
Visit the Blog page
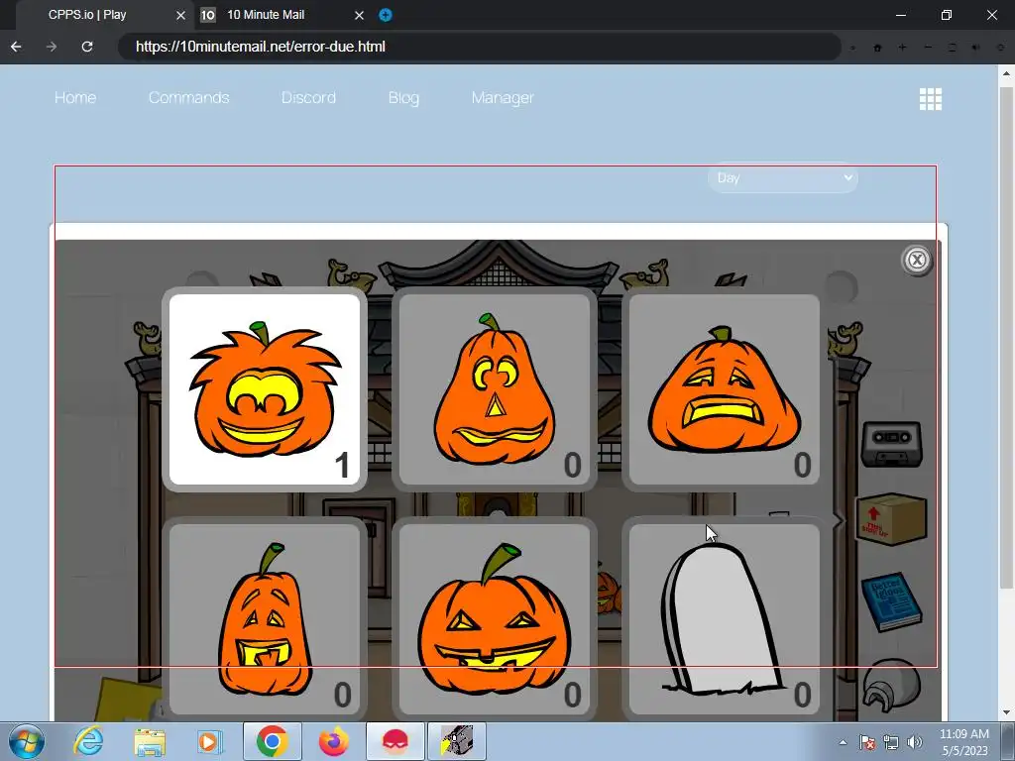pos(403,98)
